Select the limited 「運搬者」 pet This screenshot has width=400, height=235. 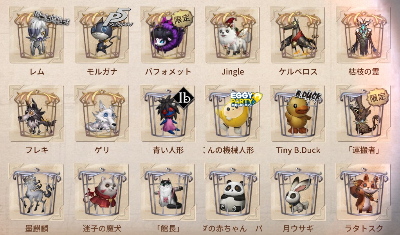pos(364,113)
